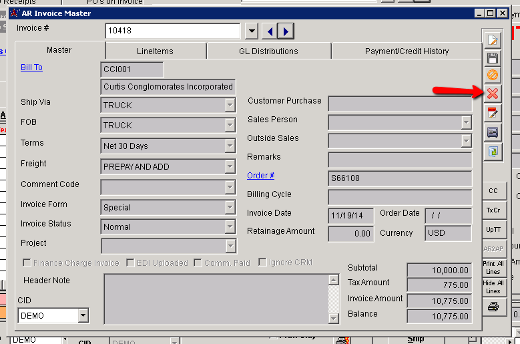Click the new invoice icon
This screenshot has height=344, width=520.
pyautogui.click(x=493, y=39)
